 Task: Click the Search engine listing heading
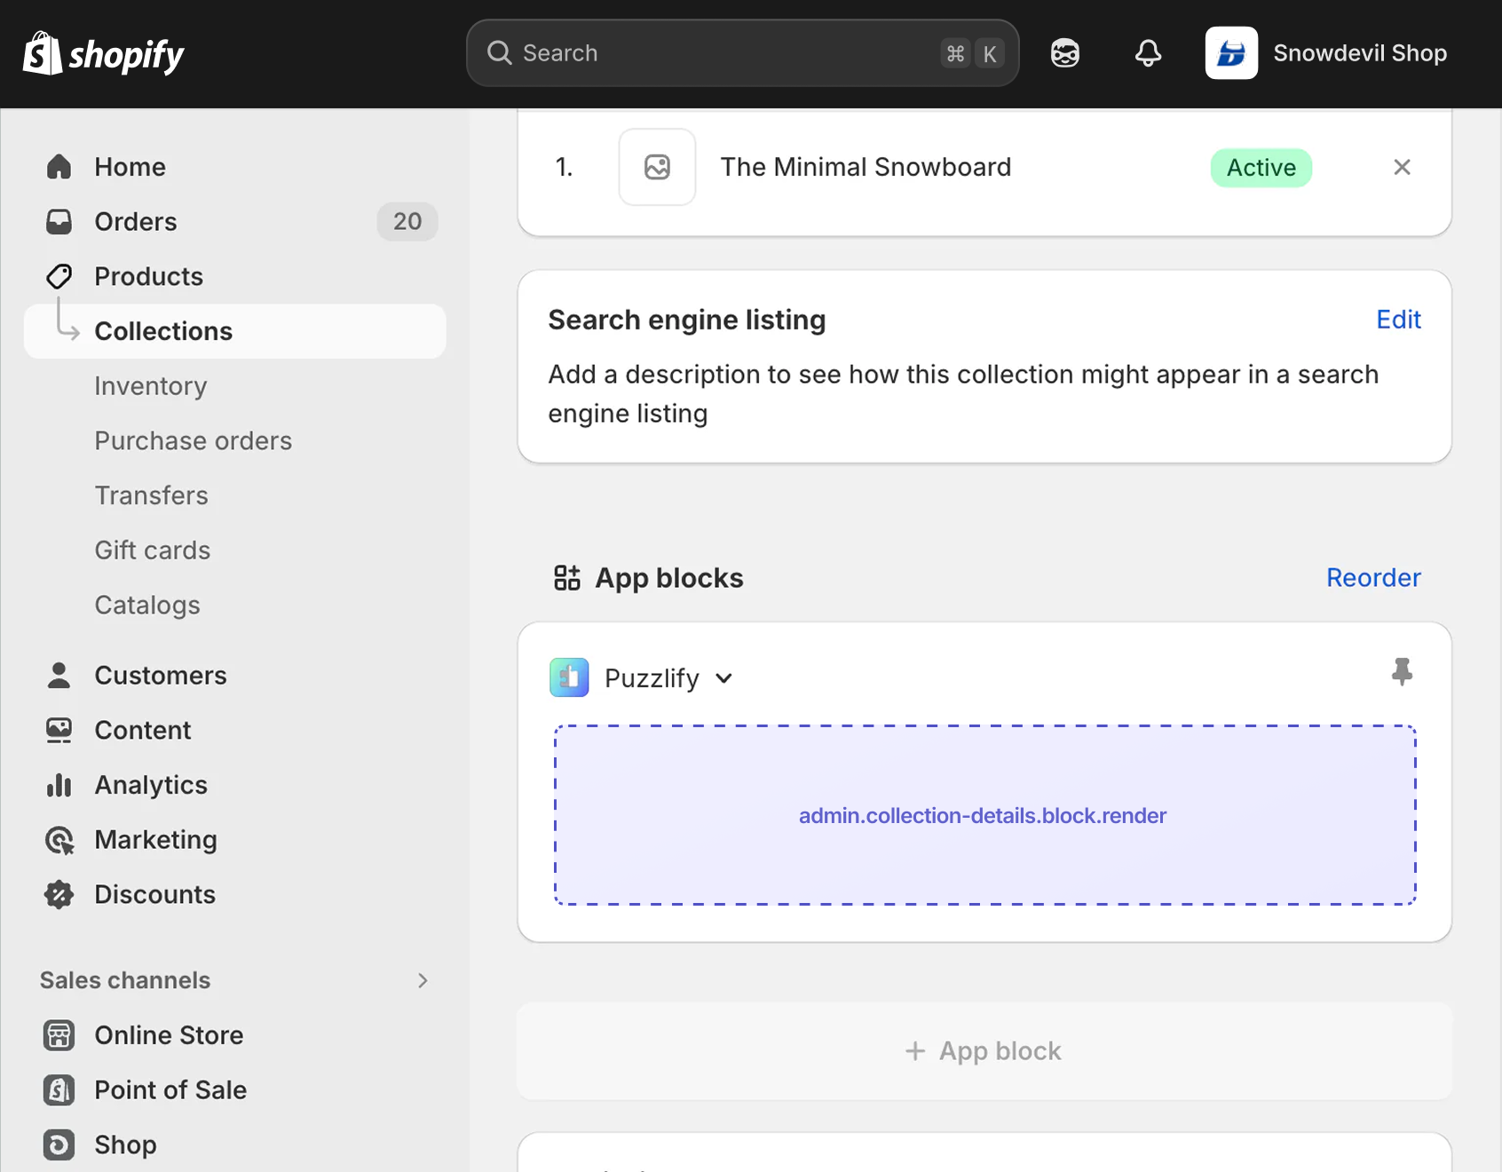coord(687,320)
